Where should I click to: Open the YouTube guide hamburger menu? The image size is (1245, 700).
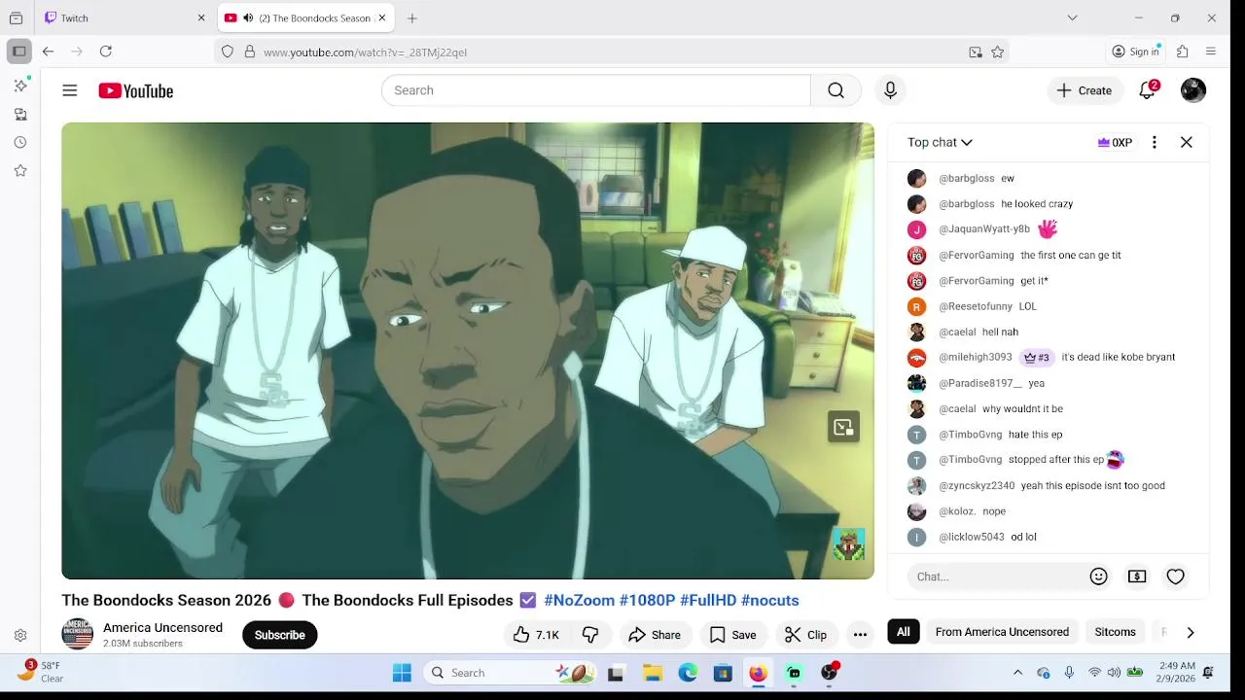point(69,90)
